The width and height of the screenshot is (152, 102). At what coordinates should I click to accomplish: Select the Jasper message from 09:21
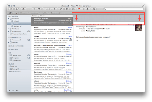click(52, 39)
